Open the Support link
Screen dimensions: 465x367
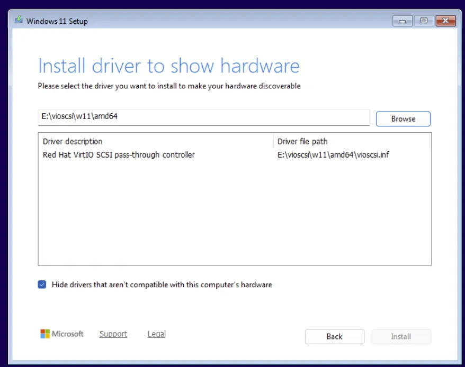113,334
